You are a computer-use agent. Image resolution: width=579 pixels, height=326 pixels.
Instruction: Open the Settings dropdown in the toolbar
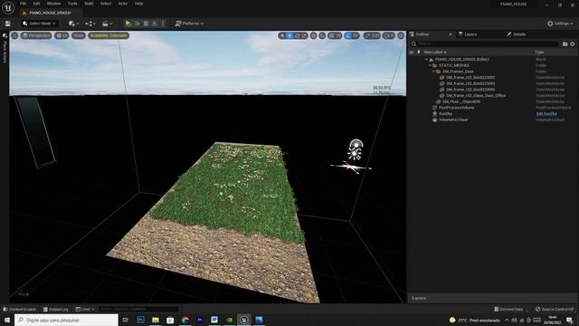[560, 24]
